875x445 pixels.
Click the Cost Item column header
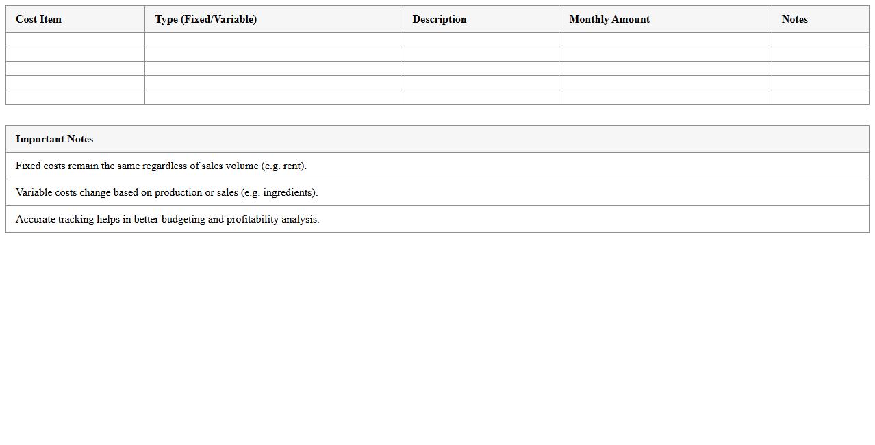[x=38, y=19]
